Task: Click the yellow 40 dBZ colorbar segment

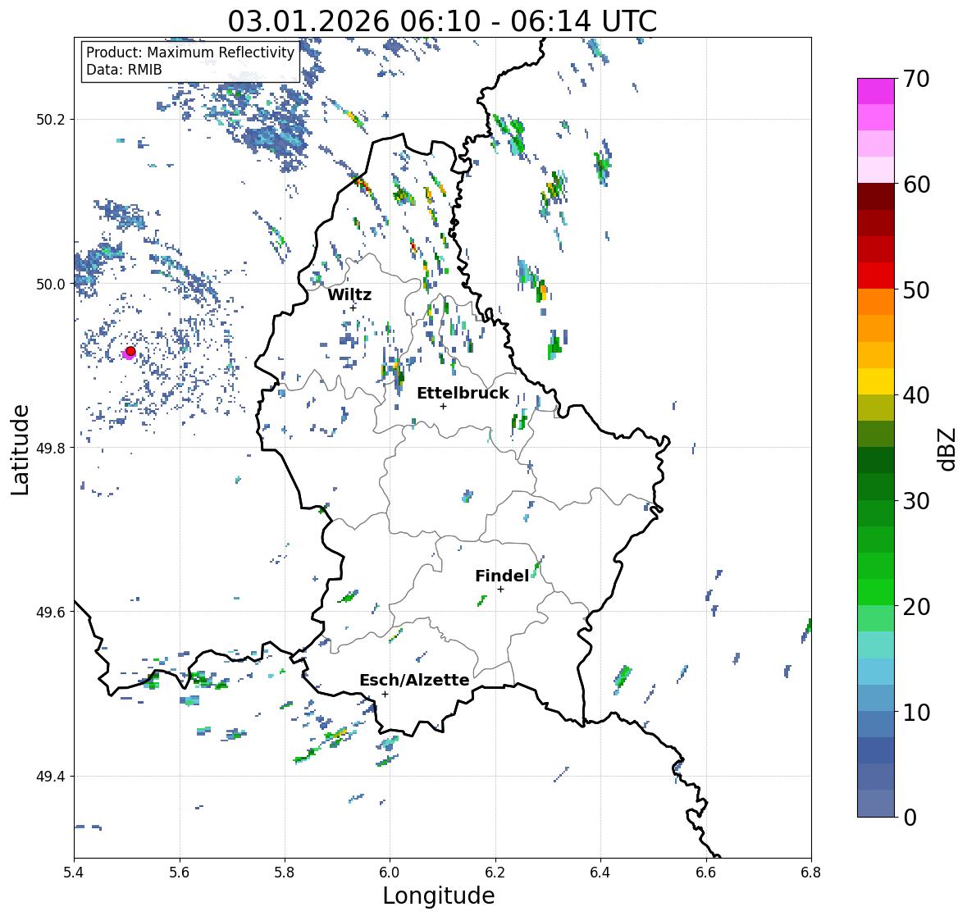Action: (876, 381)
